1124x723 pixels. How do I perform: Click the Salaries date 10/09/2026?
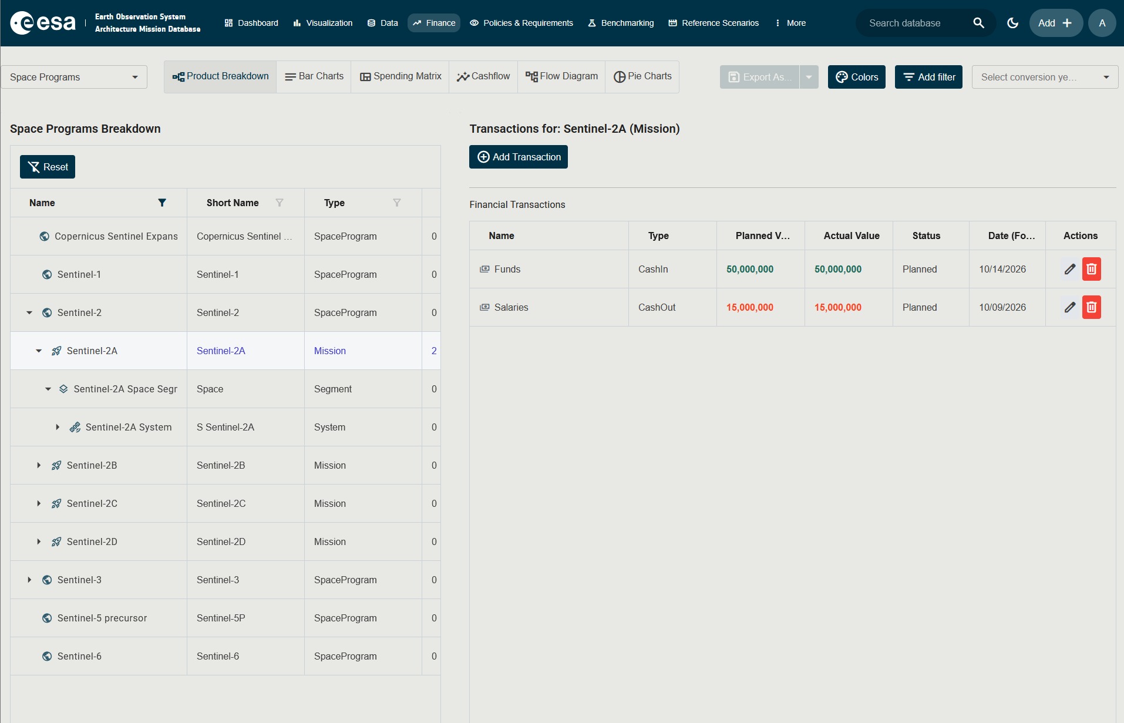tap(1002, 307)
